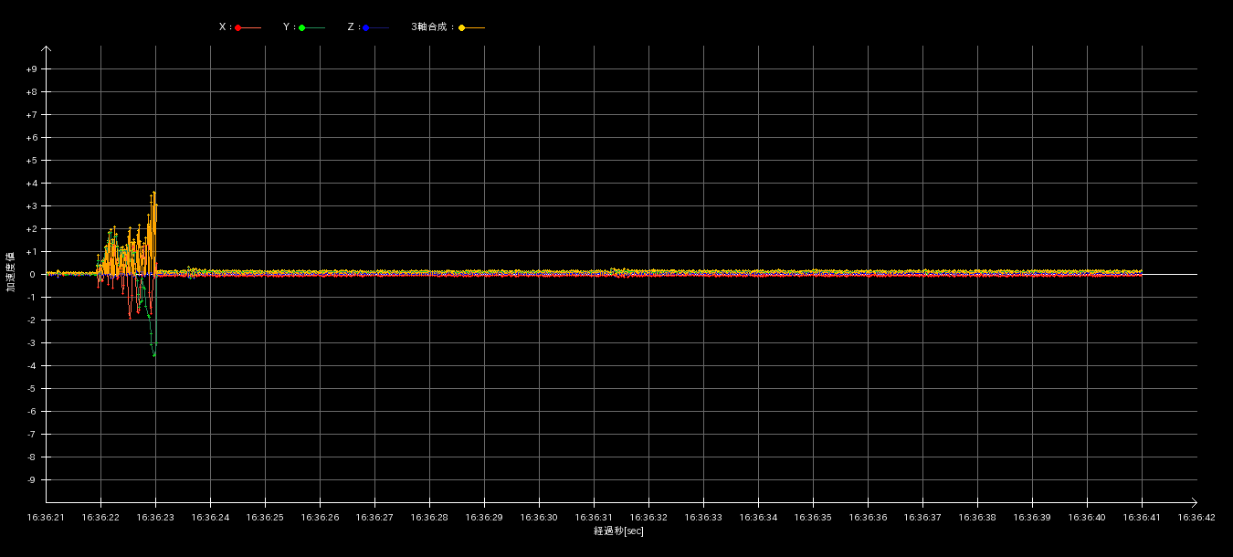Click the arrow tip atop the vertical axis
1233x557 pixels.
[x=46, y=48]
